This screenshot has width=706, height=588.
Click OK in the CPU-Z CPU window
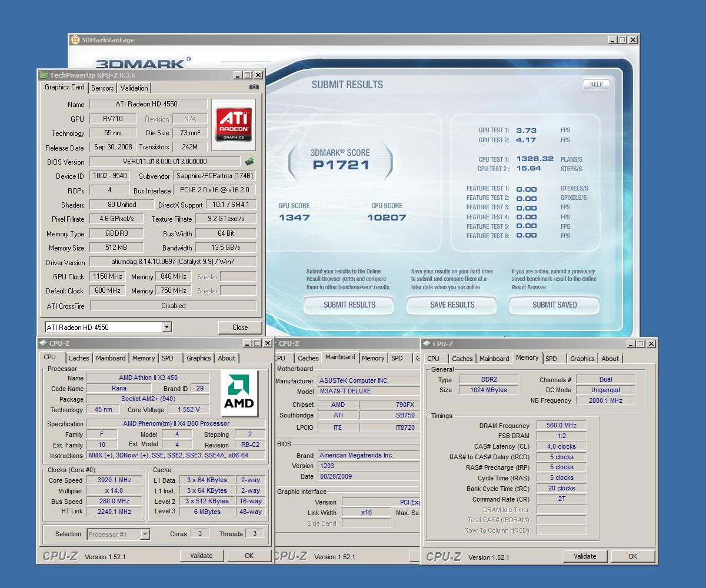[x=249, y=556]
